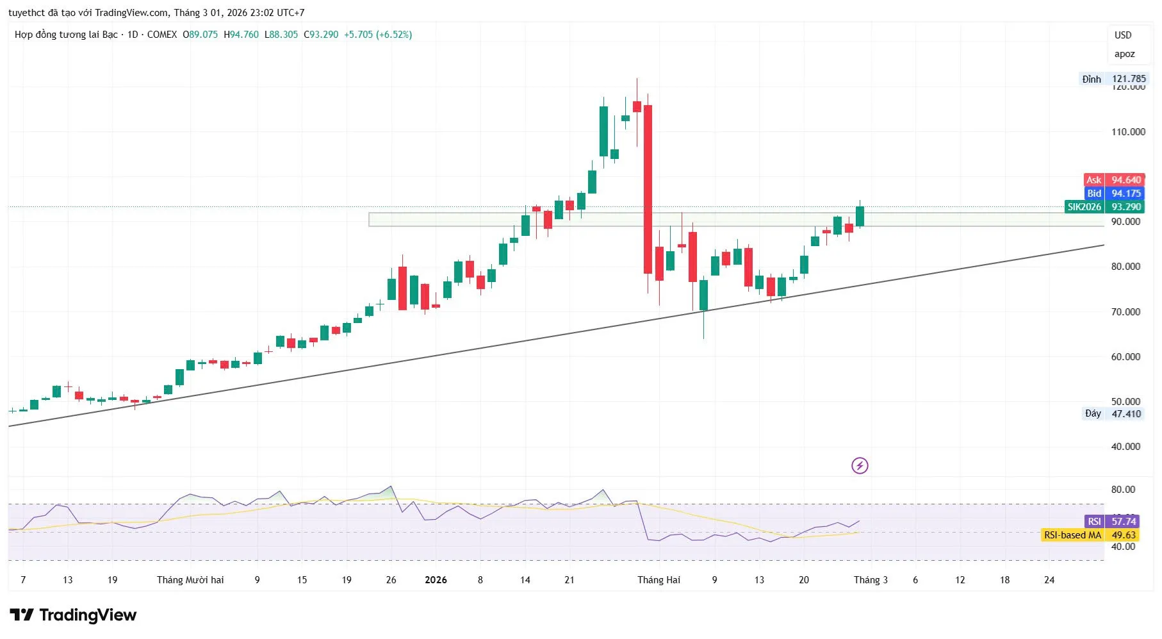Click the apoz unit label under USD
This screenshot has height=639, width=1162.
[1124, 54]
